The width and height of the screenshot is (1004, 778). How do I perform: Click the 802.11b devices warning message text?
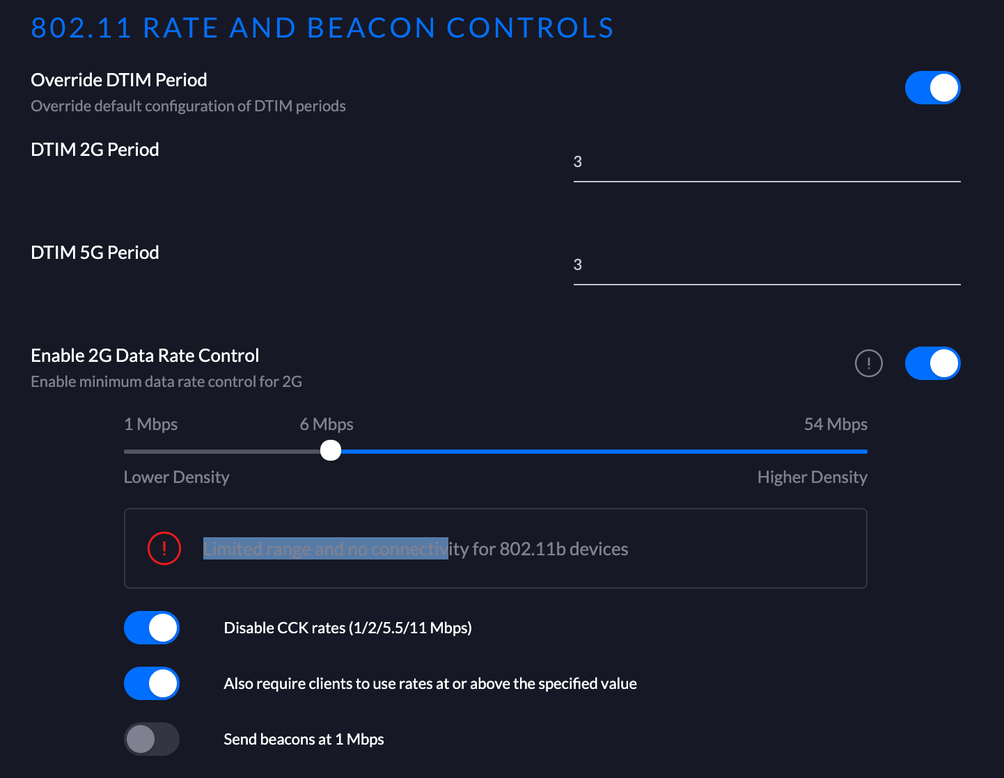[416, 549]
